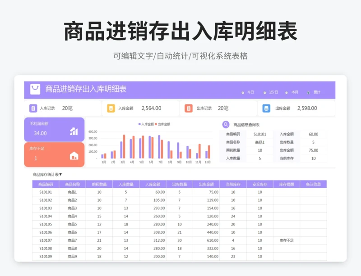Click table cell S10106
The height and width of the screenshot is (276, 361).
click(x=46, y=232)
